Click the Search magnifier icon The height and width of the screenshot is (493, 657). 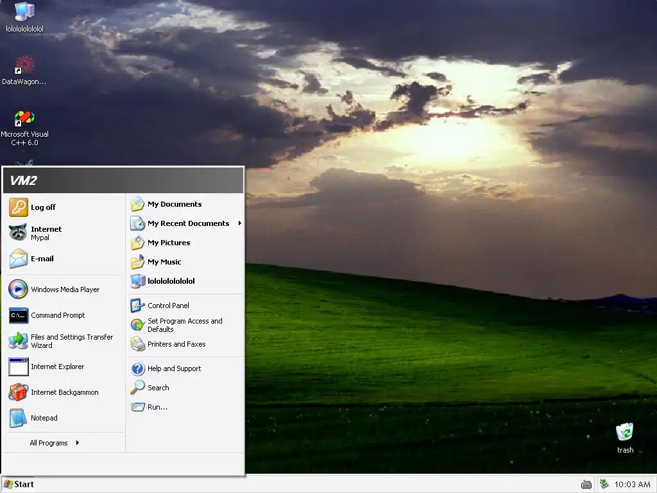point(137,388)
